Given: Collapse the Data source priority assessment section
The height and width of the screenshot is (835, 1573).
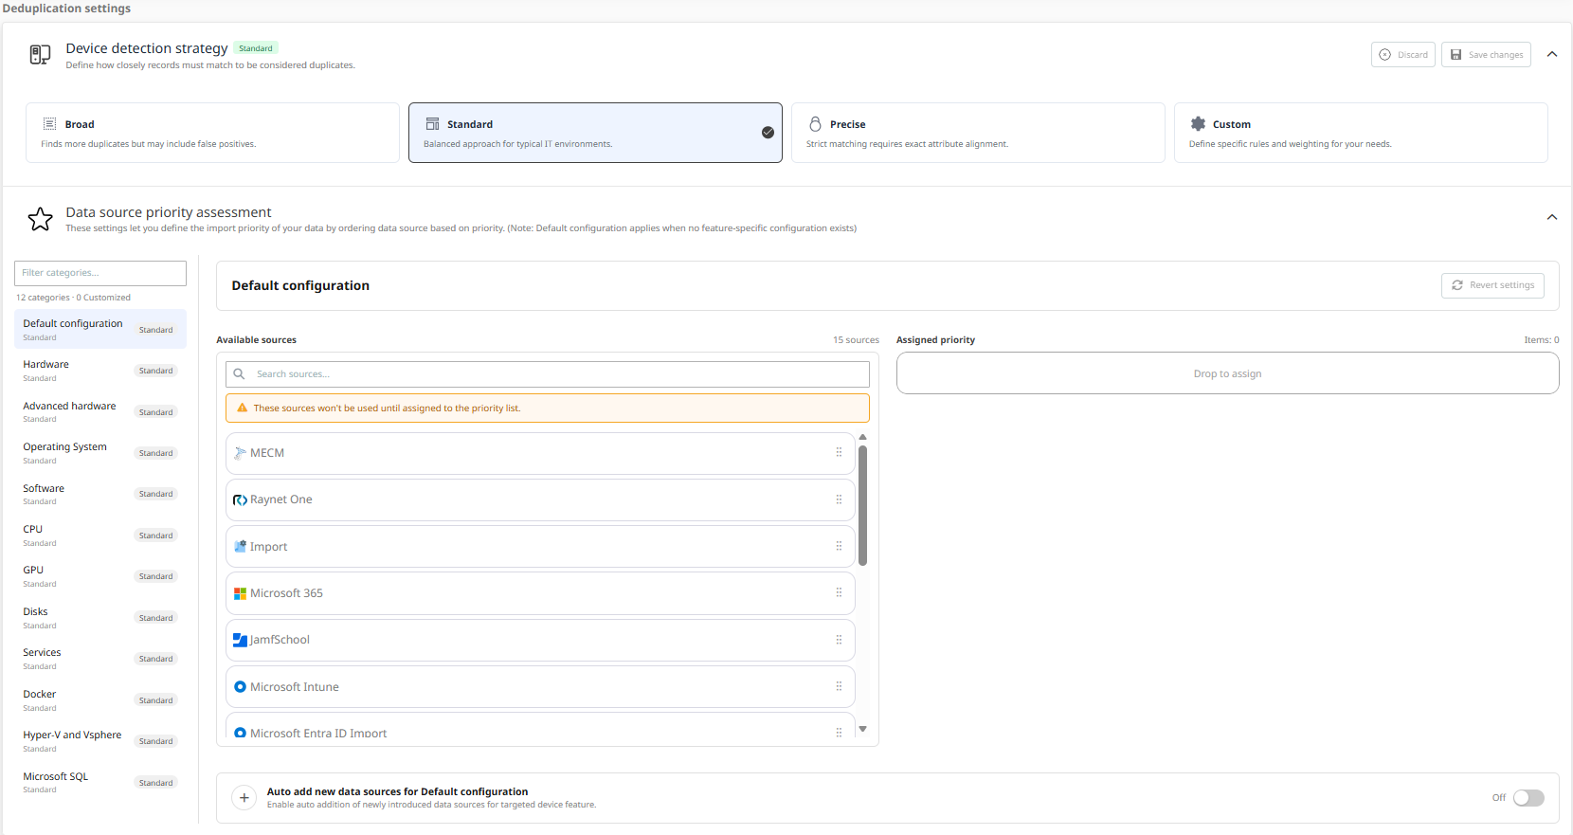Looking at the screenshot, I should [x=1552, y=217].
